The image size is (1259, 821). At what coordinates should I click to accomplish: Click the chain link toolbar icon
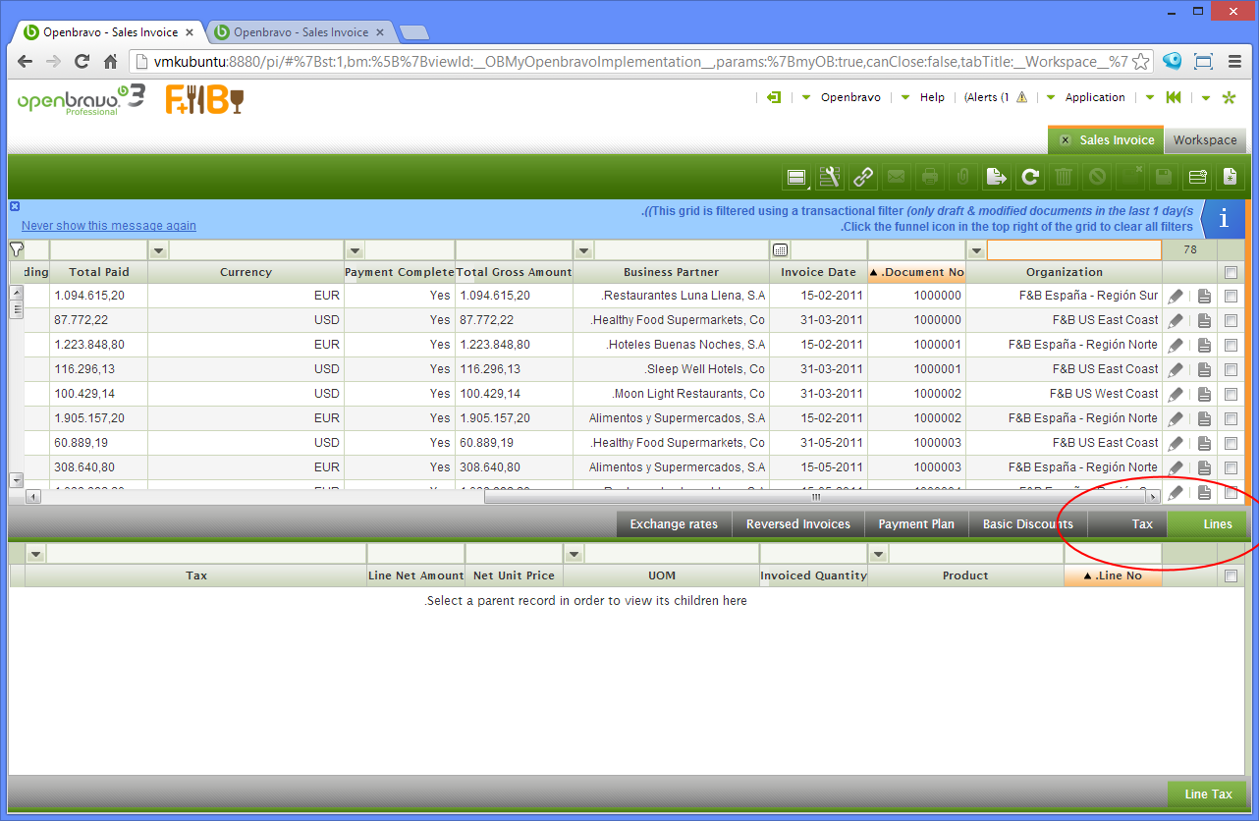pos(863,177)
